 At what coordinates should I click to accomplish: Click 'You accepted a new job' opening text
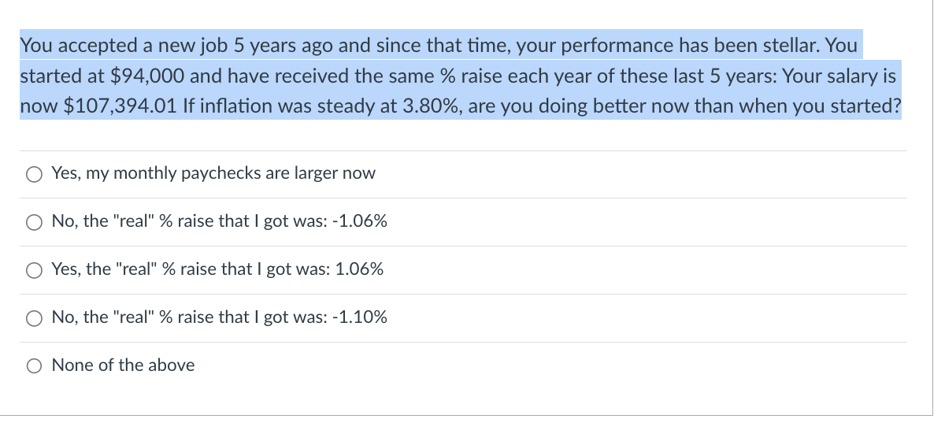pos(106,46)
